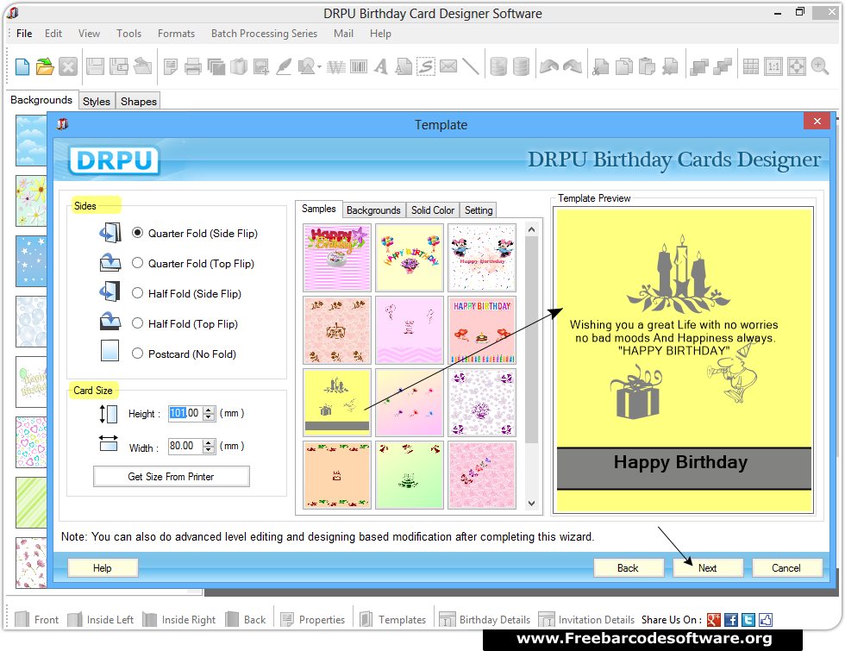Image resolution: width=845 pixels, height=651 pixels.
Task: Click Get Size From Printer button
Action: (x=171, y=476)
